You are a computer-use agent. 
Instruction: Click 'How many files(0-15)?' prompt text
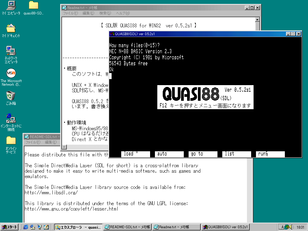(134, 45)
